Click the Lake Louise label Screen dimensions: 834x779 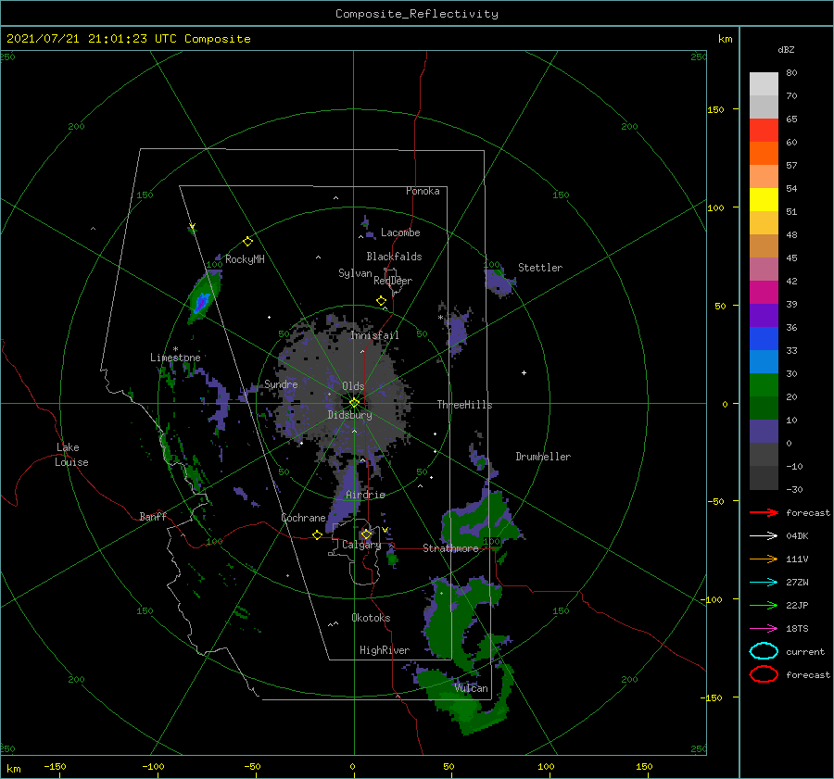coord(71,455)
